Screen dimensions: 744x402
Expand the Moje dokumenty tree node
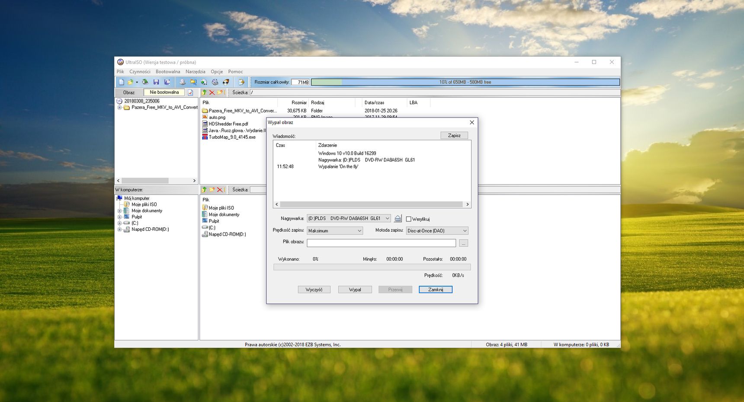[119, 211]
